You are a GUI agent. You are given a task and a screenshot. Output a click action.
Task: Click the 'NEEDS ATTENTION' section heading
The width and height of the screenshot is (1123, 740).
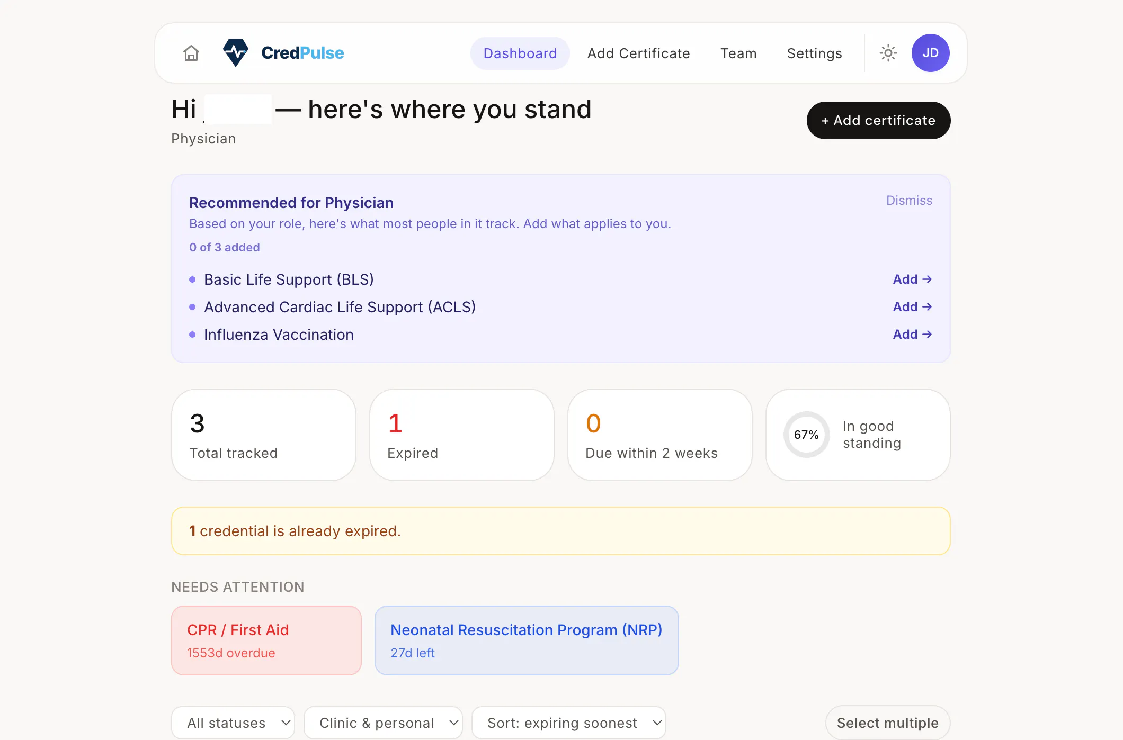click(x=238, y=587)
